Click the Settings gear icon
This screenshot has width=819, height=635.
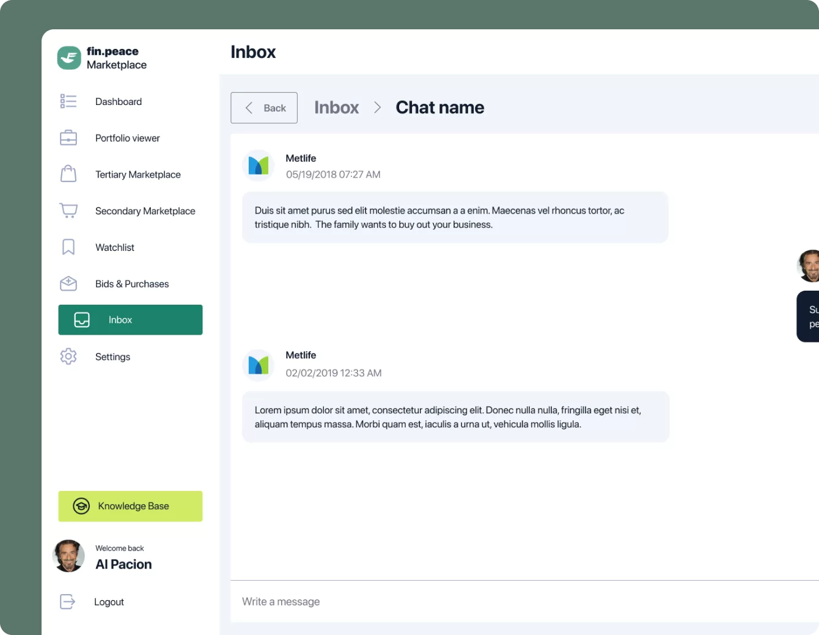click(x=68, y=357)
